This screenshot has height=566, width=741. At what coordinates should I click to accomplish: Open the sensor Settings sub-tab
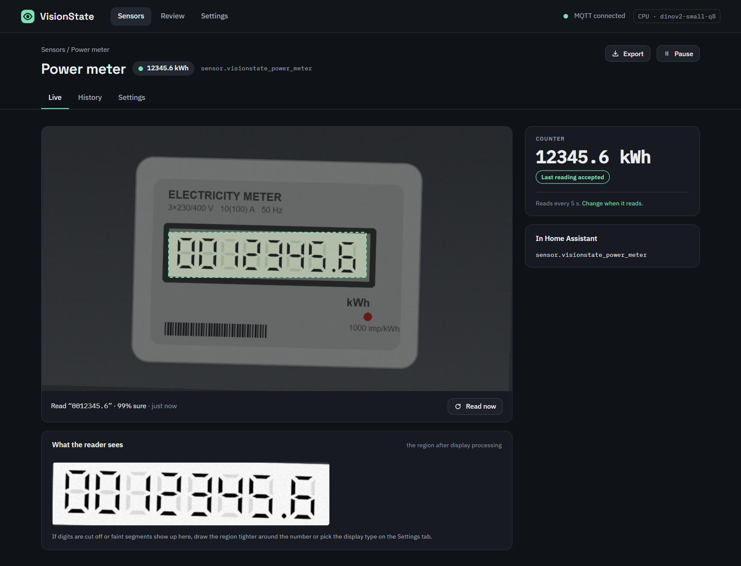point(132,98)
